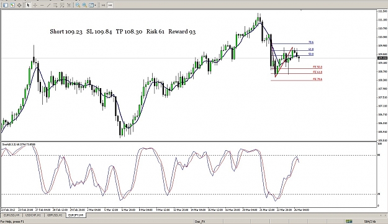
Task: Zoom in the chart with plus magnifier
Action: 84,5
